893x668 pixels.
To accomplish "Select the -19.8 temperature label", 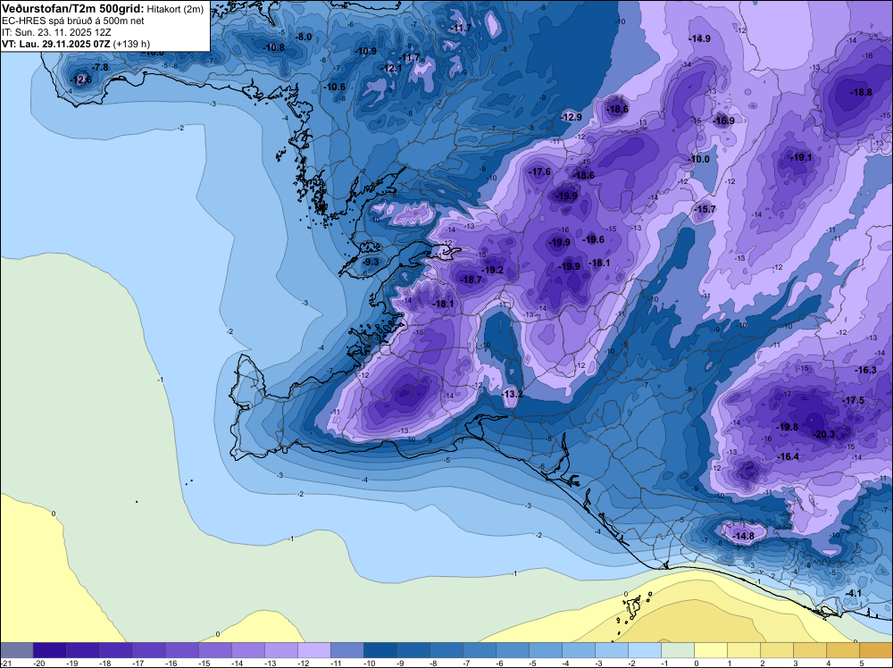I will tap(788, 427).
